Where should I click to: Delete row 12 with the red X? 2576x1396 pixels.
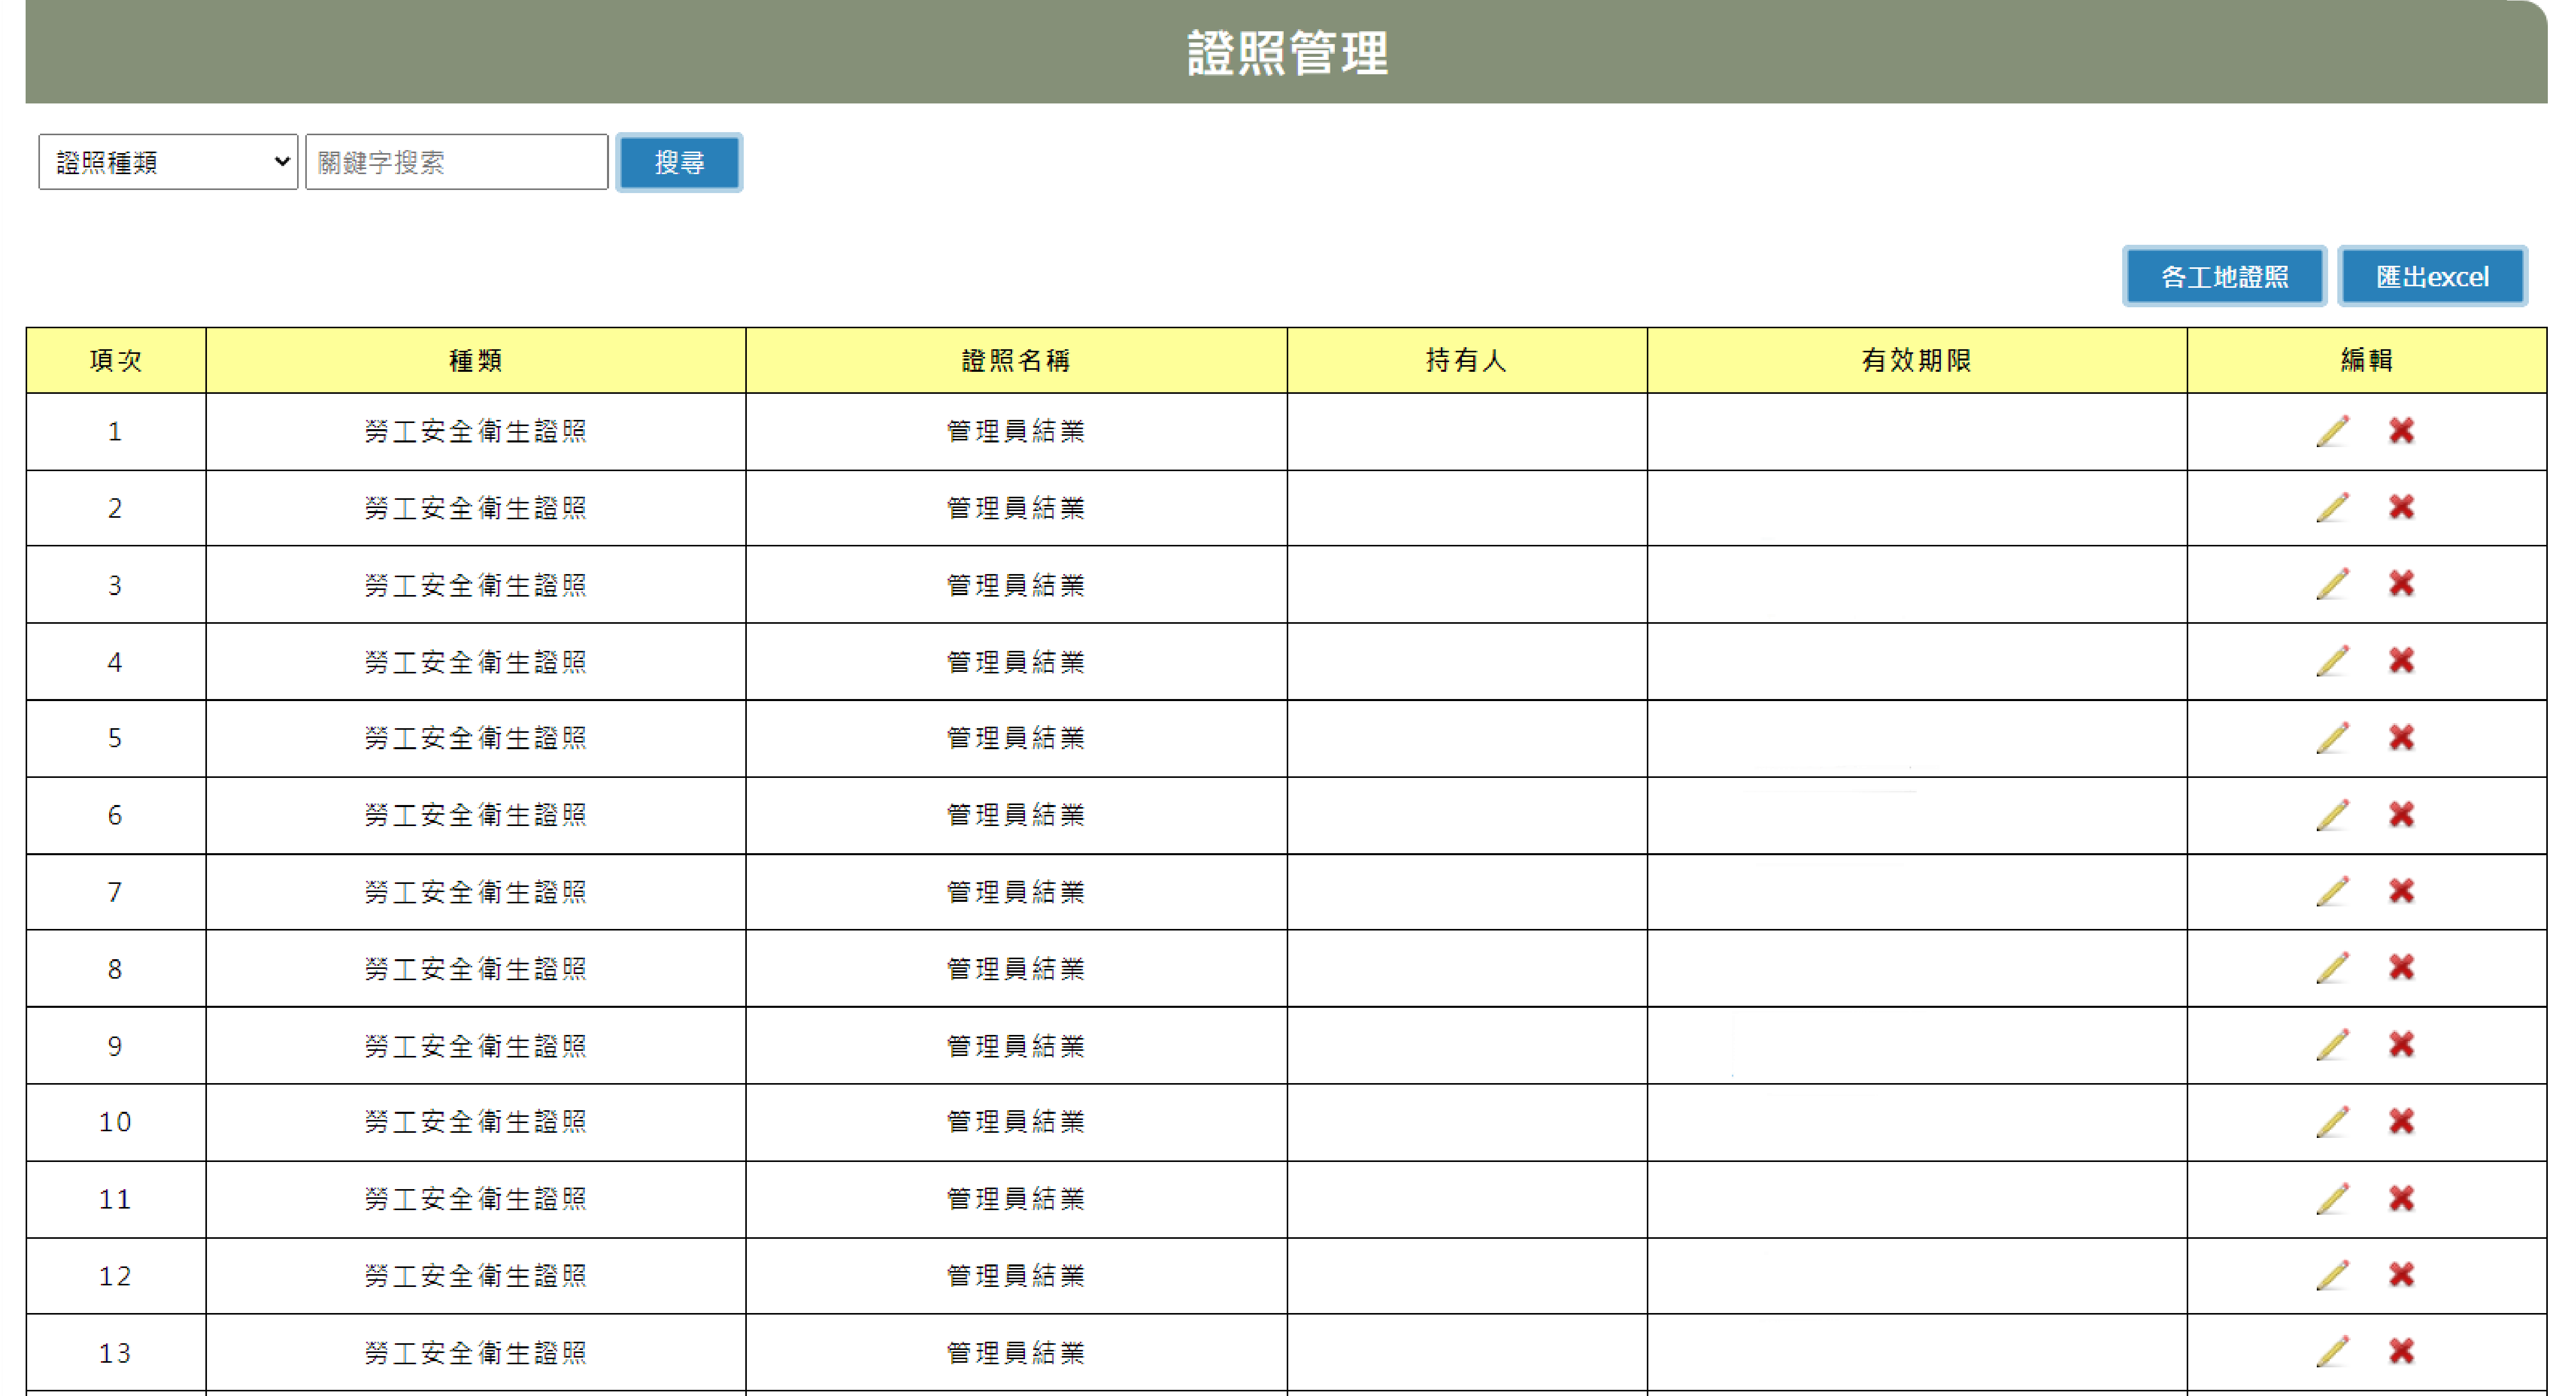tap(2401, 1275)
